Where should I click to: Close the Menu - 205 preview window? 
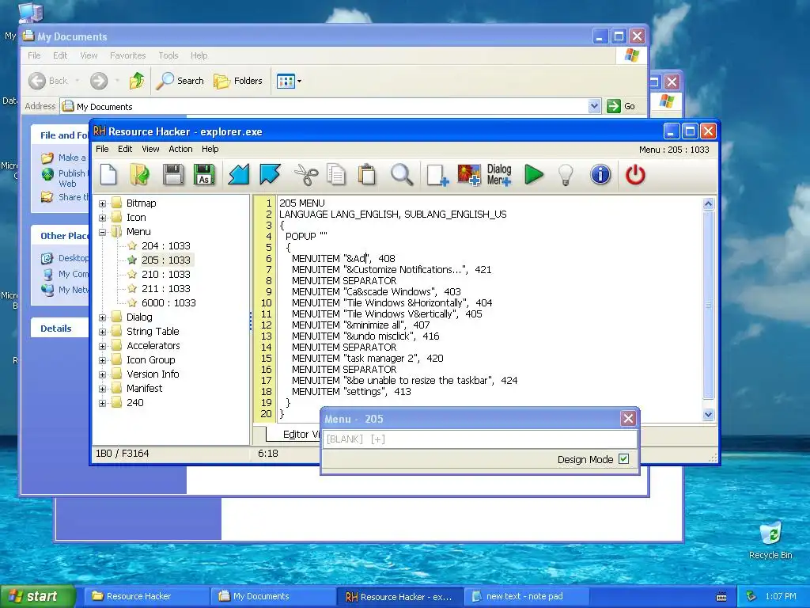coord(628,418)
